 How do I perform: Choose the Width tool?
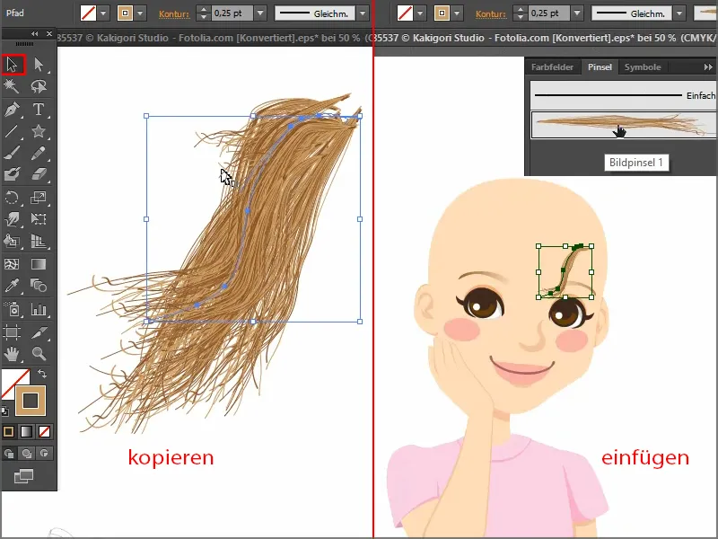(x=12, y=219)
